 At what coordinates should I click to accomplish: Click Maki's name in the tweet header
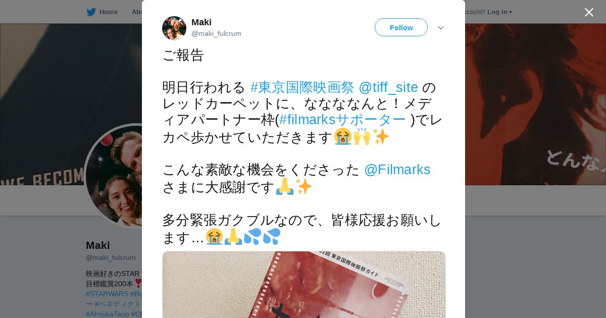point(201,22)
